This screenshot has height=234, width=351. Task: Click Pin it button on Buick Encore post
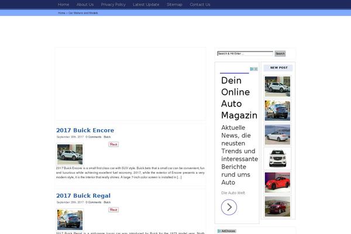[x=113, y=144]
